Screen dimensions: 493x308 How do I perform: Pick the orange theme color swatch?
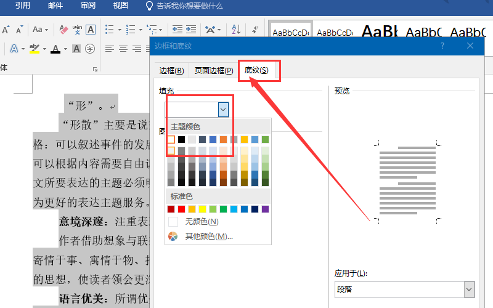point(223,140)
